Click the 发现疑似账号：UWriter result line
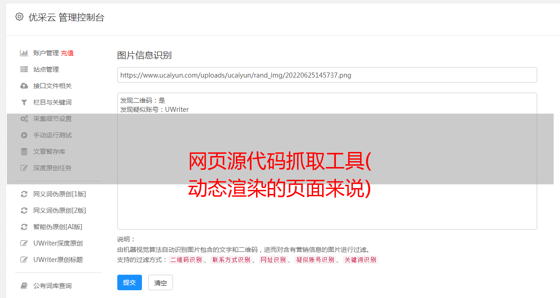 pos(154,110)
